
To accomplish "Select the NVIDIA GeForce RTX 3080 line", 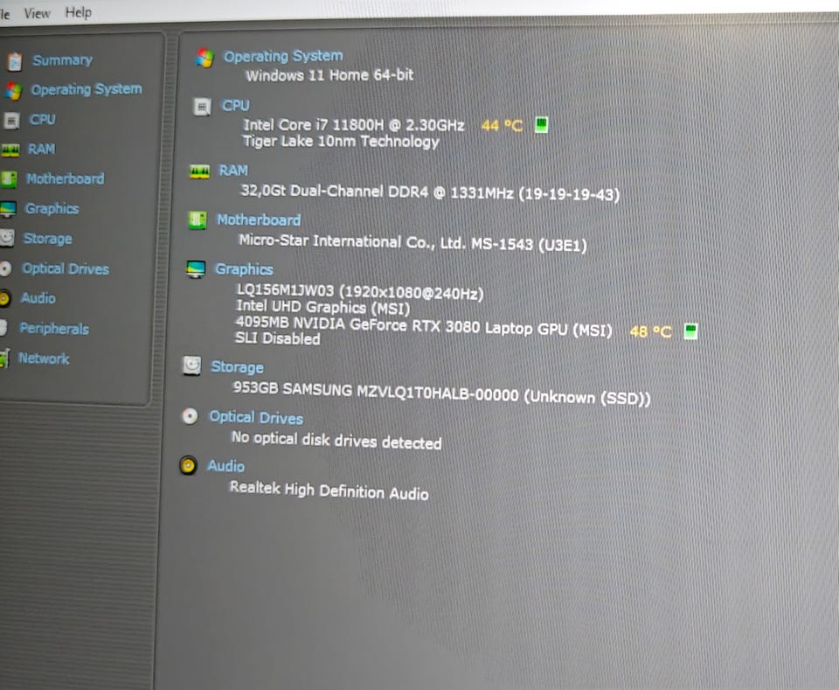I will tap(424, 326).
